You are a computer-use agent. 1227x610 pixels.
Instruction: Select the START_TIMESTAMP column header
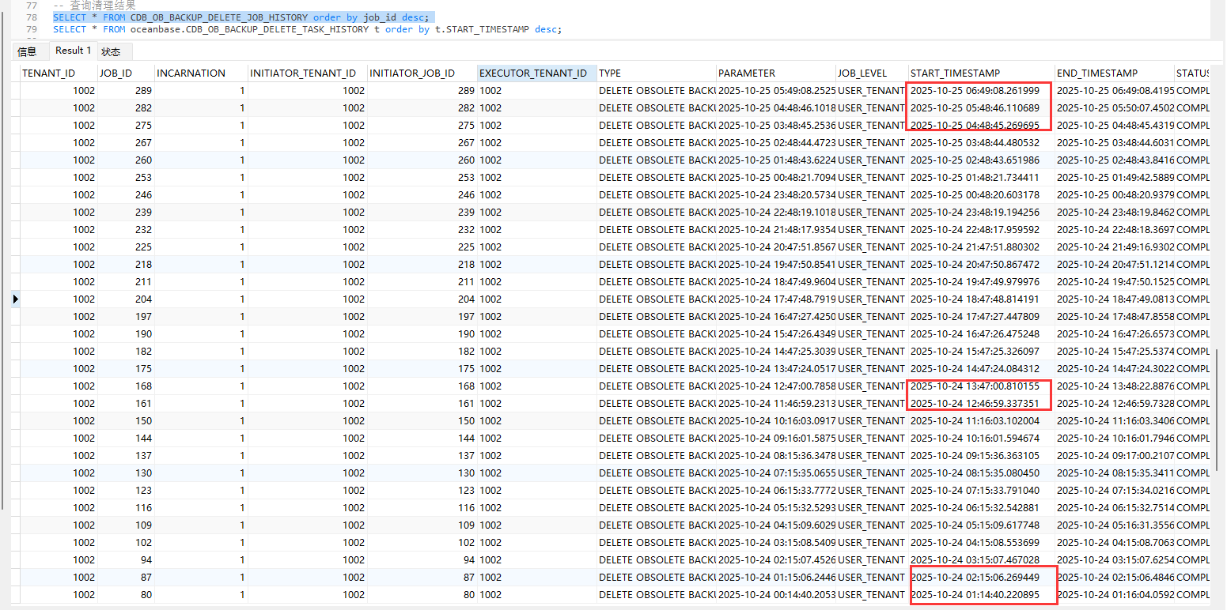point(955,73)
